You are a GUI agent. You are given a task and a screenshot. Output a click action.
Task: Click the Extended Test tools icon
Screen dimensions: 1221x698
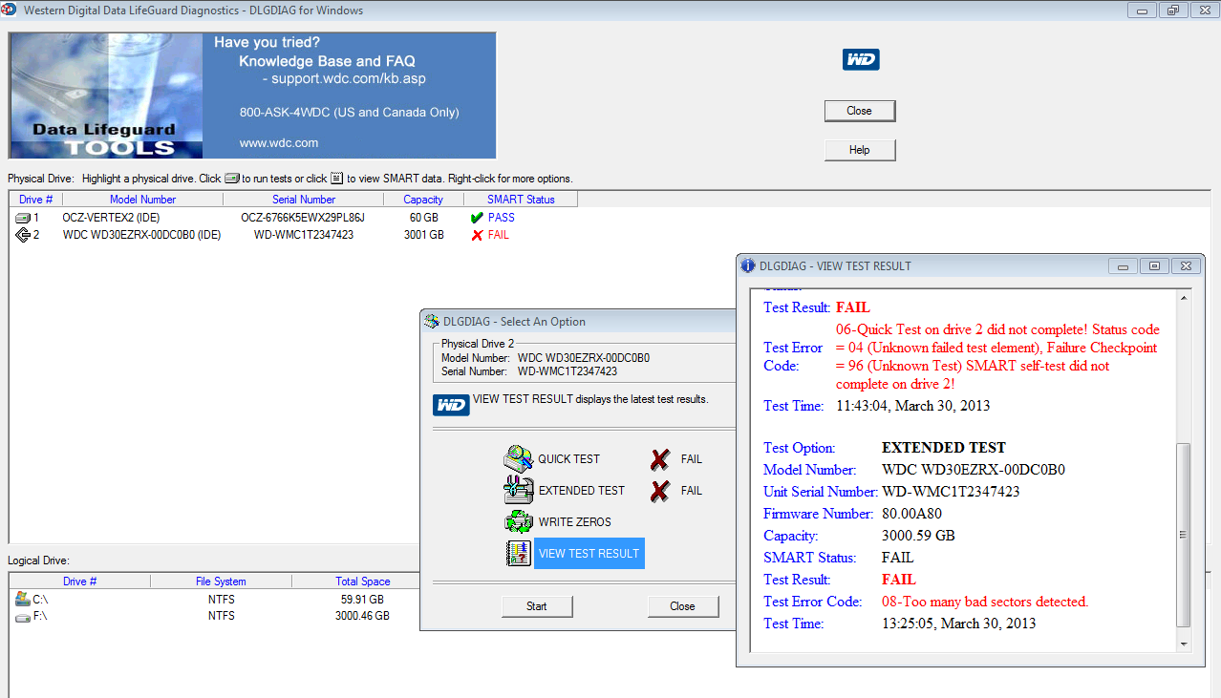(518, 491)
